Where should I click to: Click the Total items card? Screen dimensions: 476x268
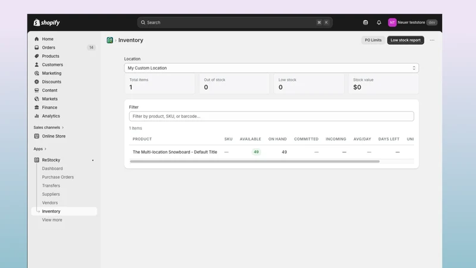[159, 84]
